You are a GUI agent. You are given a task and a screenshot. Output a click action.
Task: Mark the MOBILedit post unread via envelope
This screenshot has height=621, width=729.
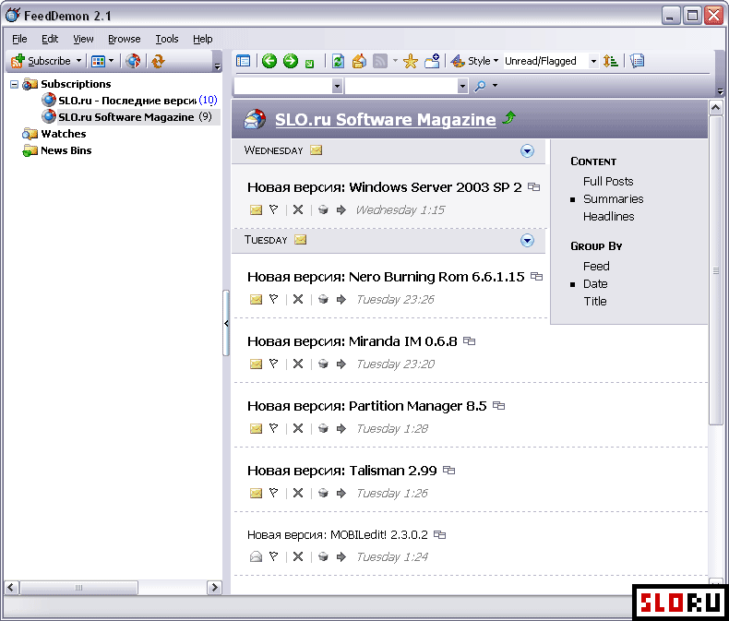click(x=256, y=556)
